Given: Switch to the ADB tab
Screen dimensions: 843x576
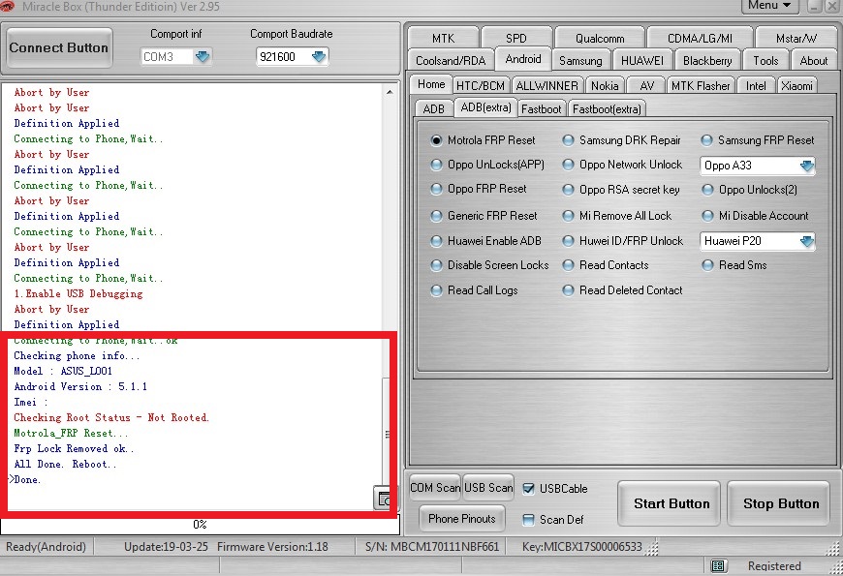Looking at the screenshot, I should (x=434, y=109).
